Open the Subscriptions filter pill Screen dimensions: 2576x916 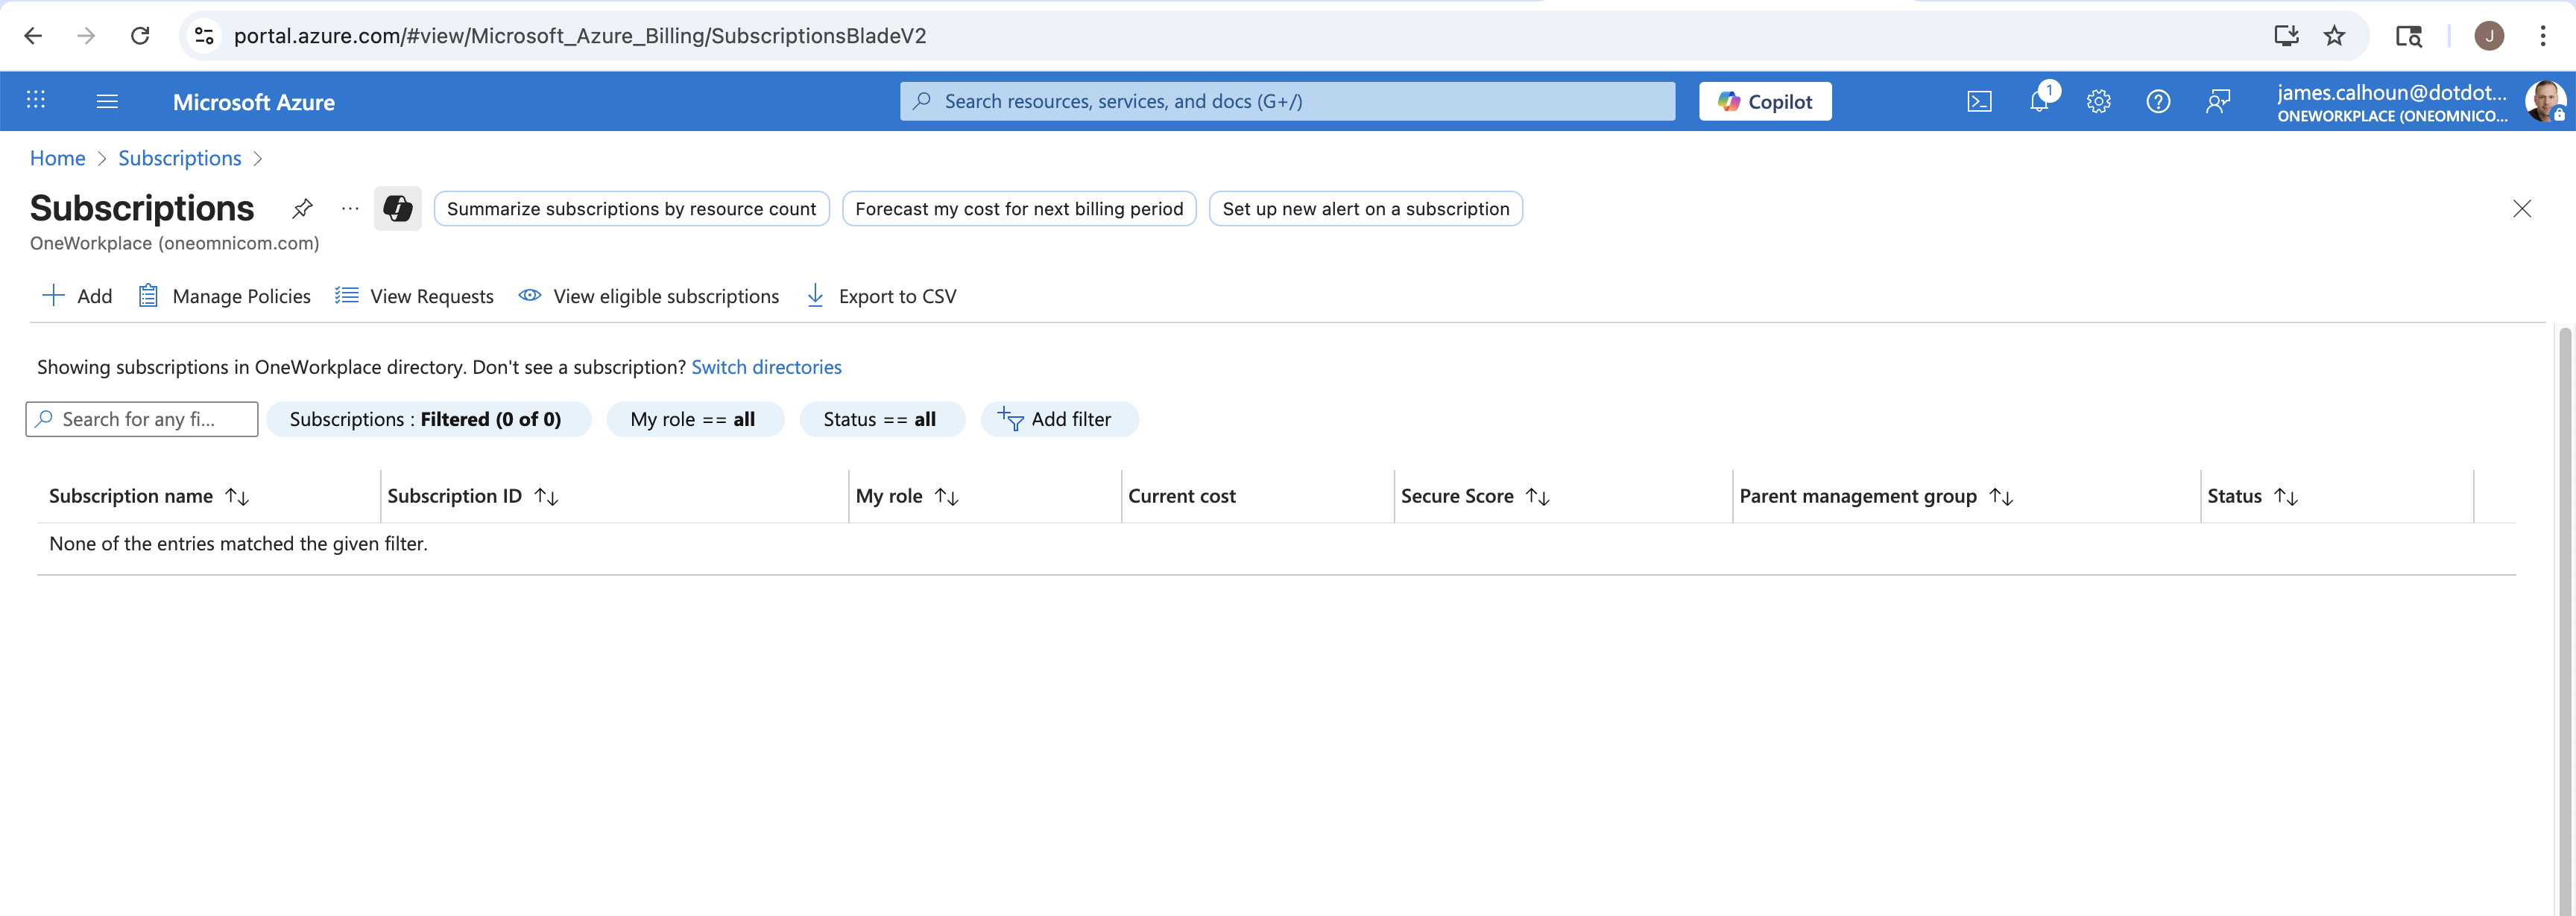click(426, 419)
